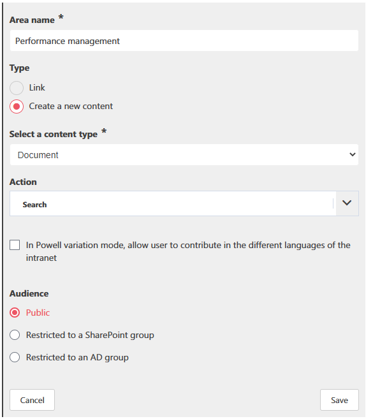Click the Powell variation mode description text
Screen dimensions: 366x419
tap(188, 251)
